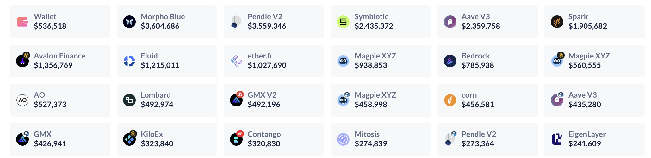Viewport: 651px width, 158px height.
Task: Click the Morpho Blue butterfly icon
Action: click(x=129, y=22)
